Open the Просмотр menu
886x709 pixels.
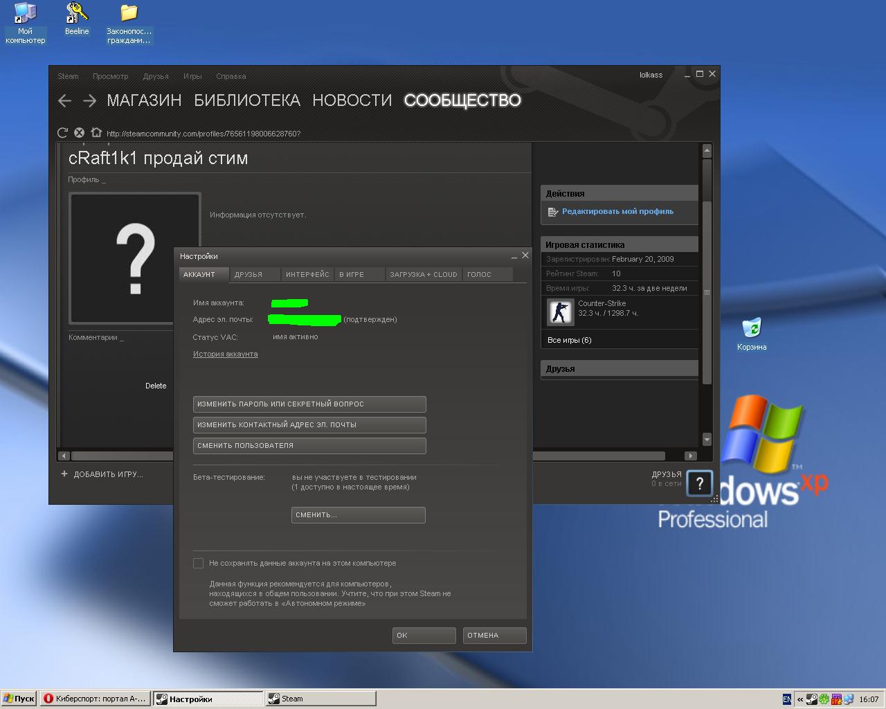[111, 76]
